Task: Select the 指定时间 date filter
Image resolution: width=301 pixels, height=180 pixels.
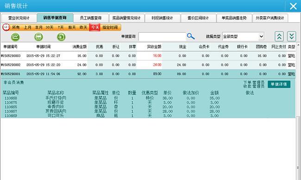Action: coord(110,27)
